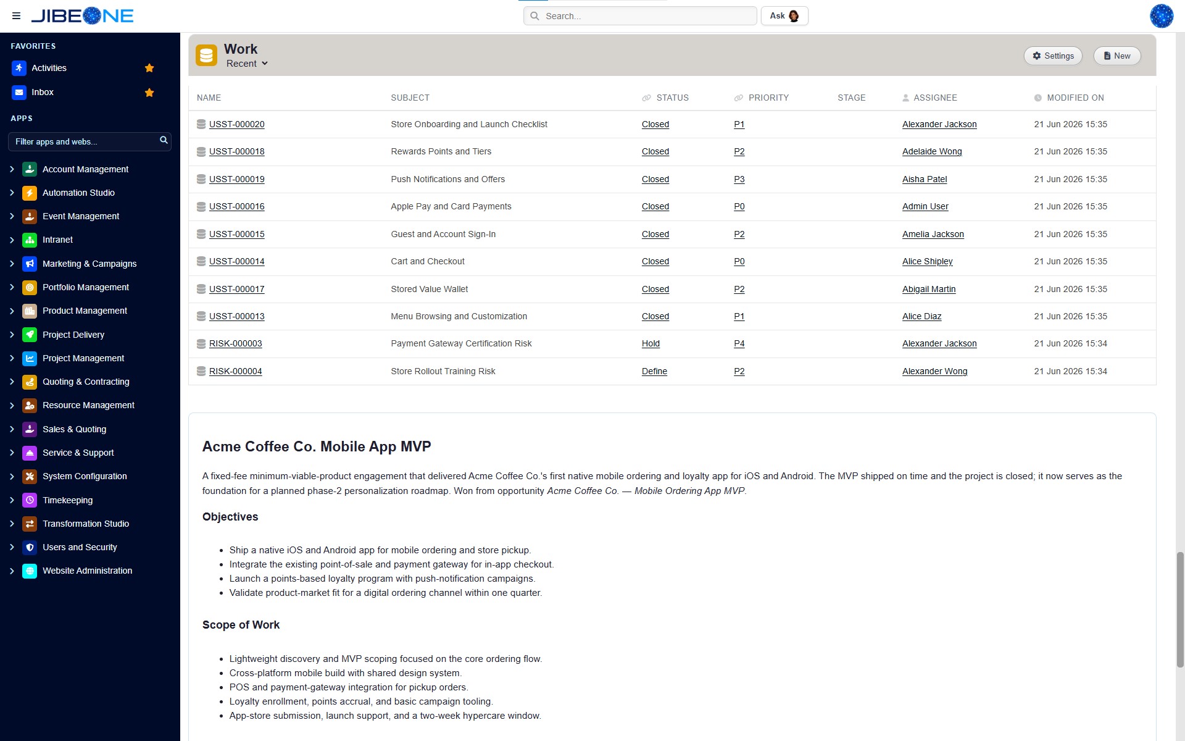The image size is (1185, 741).
Task: Open the hamburger menu icon
Action: pos(16,16)
